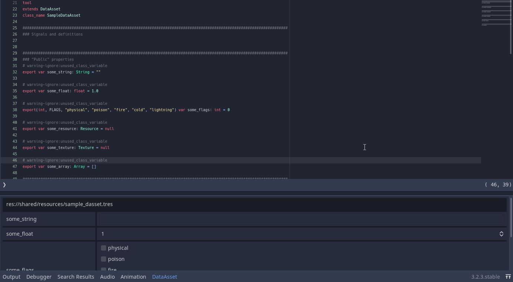Open the Audio bottom panel

(x=107, y=277)
